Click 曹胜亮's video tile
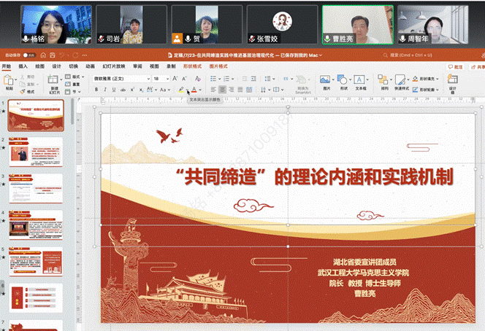This screenshot has width=485, height=331. click(x=358, y=25)
